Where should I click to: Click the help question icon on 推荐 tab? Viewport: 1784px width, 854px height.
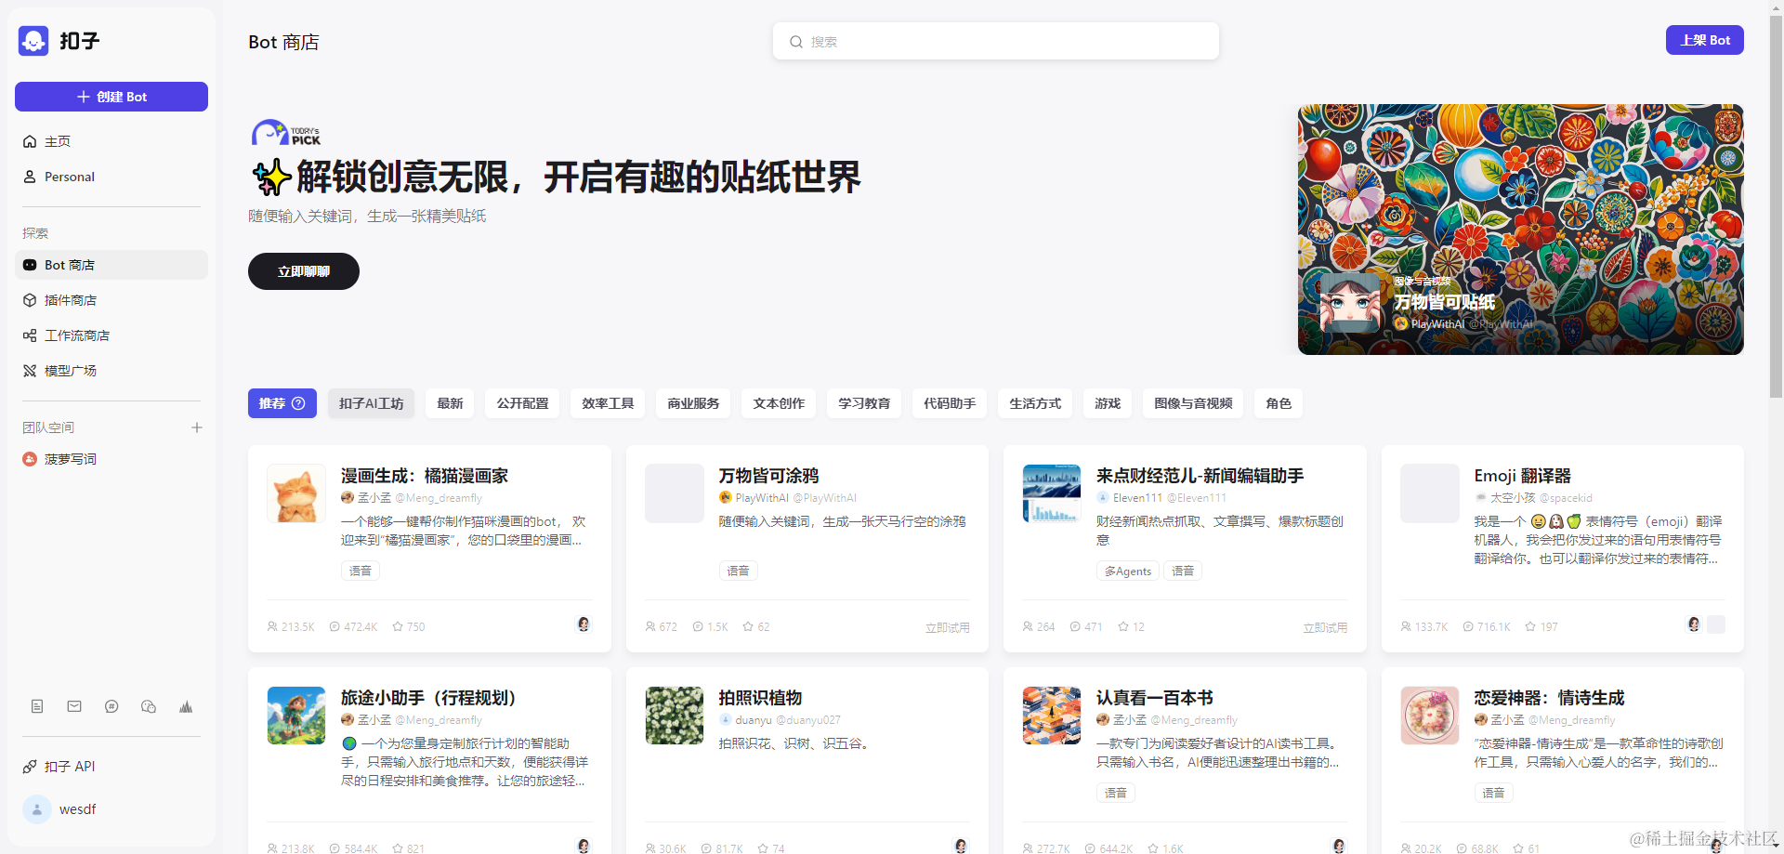[x=298, y=403]
